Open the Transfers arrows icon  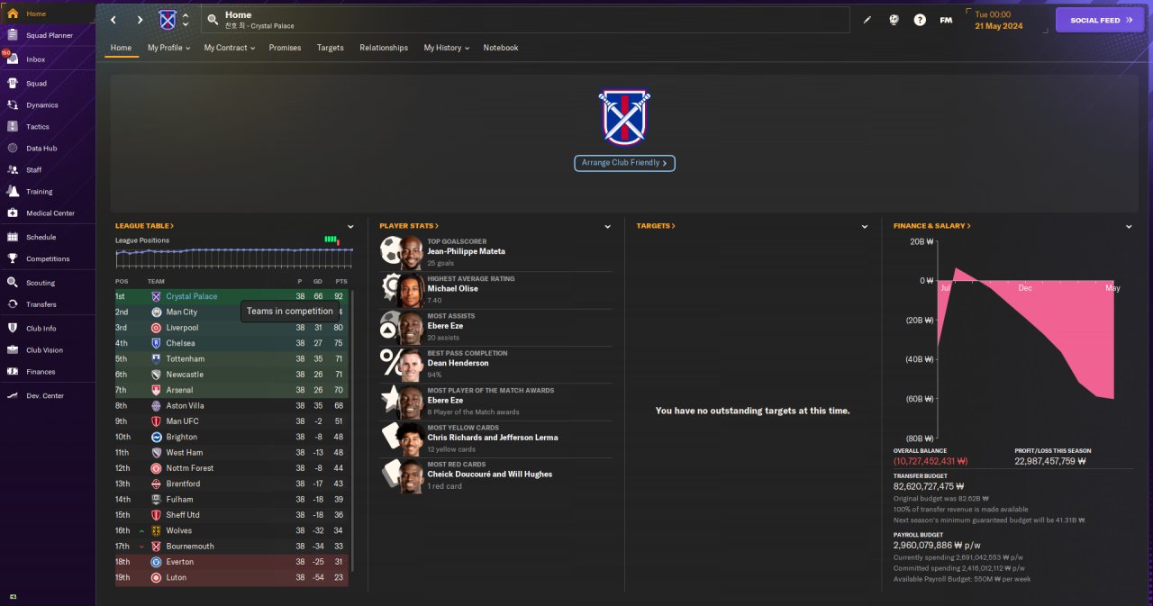pyautogui.click(x=13, y=304)
